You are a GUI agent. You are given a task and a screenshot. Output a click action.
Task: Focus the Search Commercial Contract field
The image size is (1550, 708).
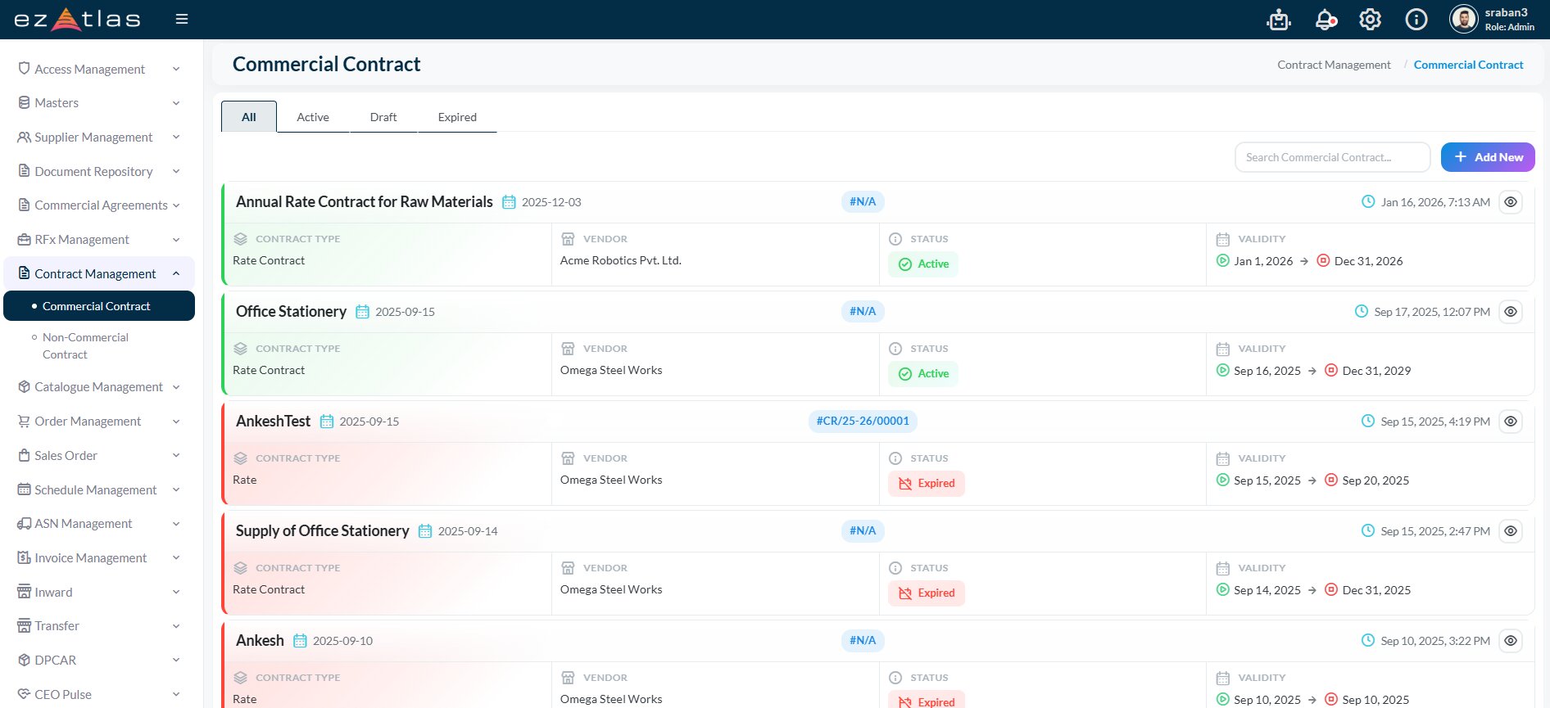tap(1331, 157)
